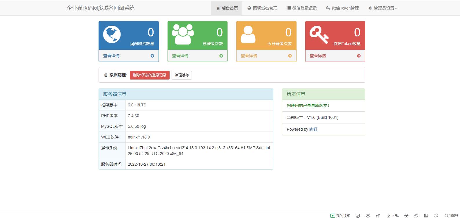Image resolution: width=460 pixels, height=218 pixels.
Task: Open 回调域名管理 in the navigation bar
Action: 262,8
